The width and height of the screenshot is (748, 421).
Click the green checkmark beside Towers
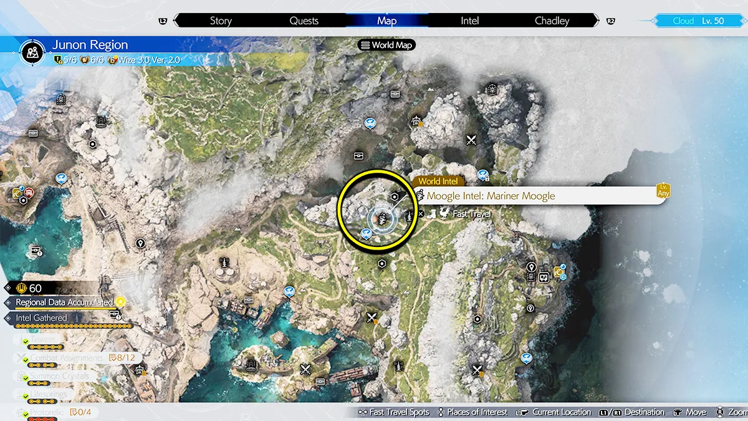(x=26, y=342)
